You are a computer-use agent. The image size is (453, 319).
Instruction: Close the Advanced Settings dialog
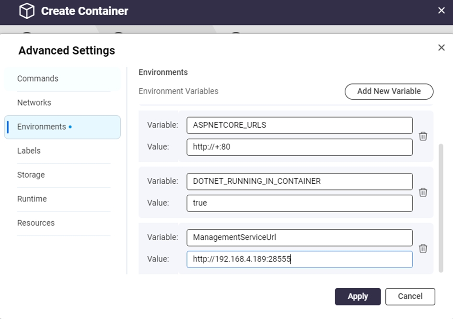click(441, 47)
